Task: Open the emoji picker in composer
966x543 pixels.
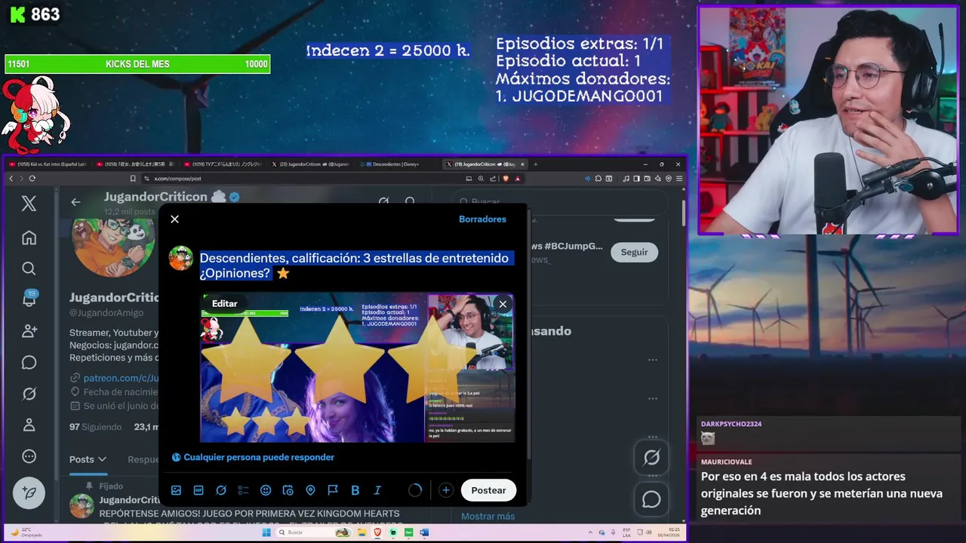Action: point(266,490)
